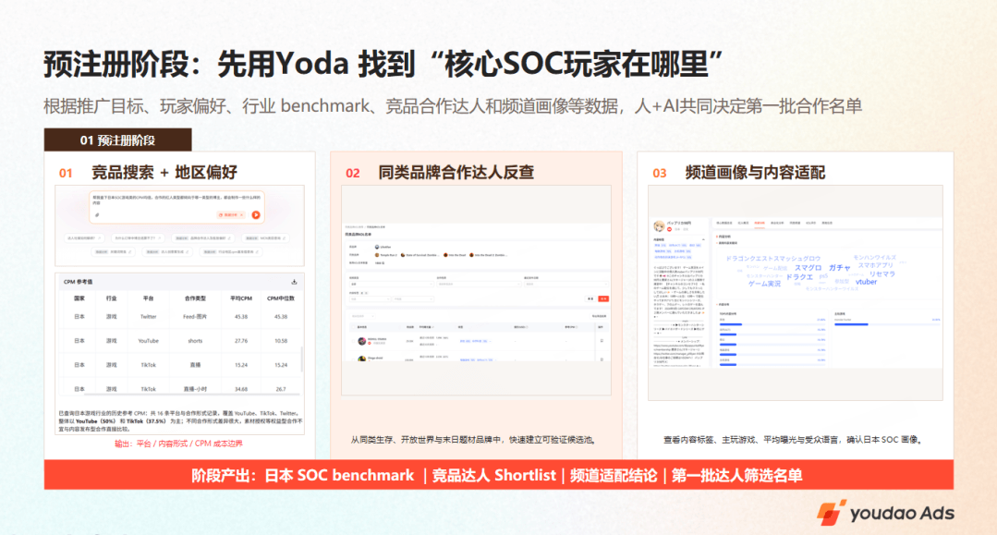The width and height of the screenshot is (997, 535).
Task: Click the youdao Ads logo
Action: [886, 513]
